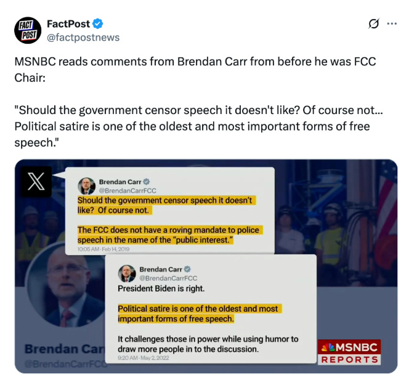
Task: Click the FactPost display name
Action: 68,24
